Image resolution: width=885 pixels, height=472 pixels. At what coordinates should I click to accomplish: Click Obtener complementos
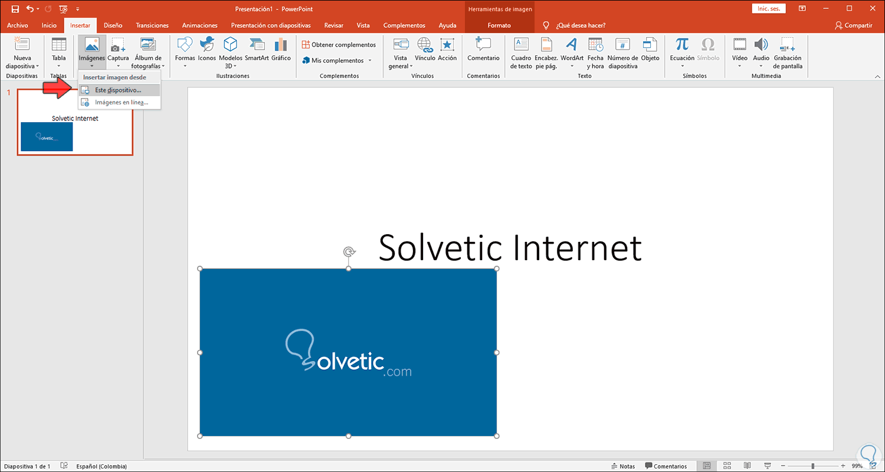click(339, 45)
